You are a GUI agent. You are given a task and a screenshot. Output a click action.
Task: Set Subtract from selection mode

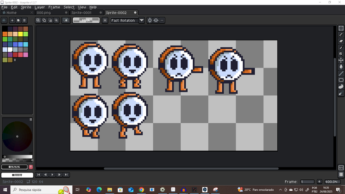point(50,20)
